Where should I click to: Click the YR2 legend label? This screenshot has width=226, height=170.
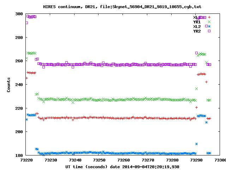197,31
